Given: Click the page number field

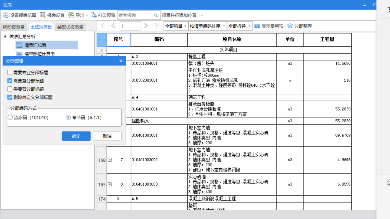Looking at the screenshot, I should coord(130,26).
